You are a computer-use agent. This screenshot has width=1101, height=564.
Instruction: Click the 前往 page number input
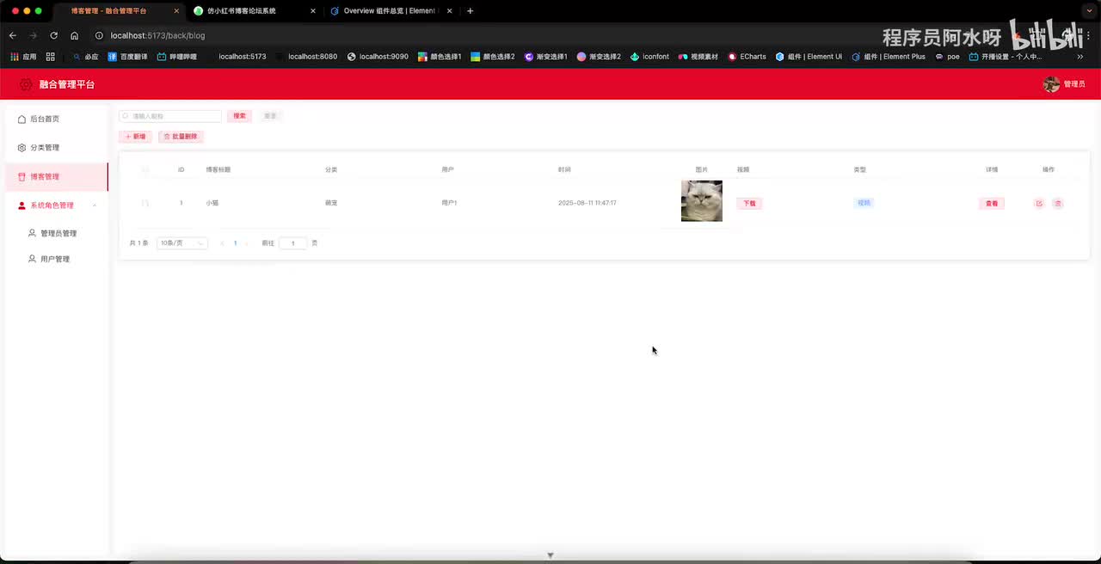(x=292, y=243)
